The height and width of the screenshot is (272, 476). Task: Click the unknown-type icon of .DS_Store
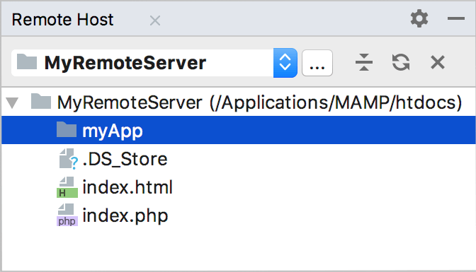click(68, 158)
